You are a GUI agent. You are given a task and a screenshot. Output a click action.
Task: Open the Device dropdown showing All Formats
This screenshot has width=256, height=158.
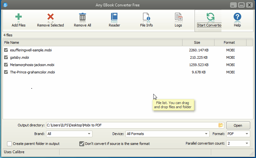click(x=167, y=134)
